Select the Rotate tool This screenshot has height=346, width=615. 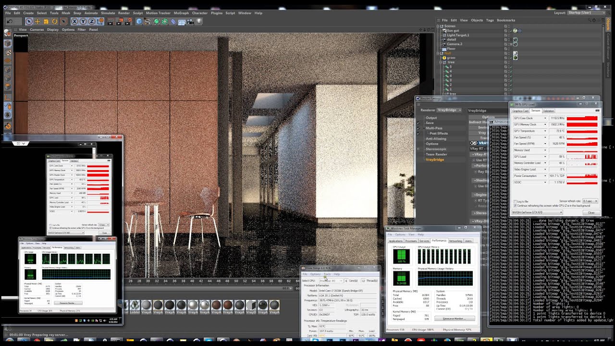pos(55,21)
